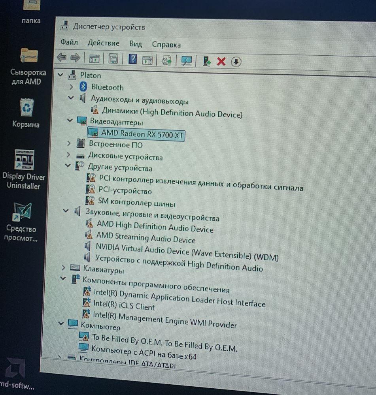Click the circular down-arrow toolbar icon

click(236, 62)
